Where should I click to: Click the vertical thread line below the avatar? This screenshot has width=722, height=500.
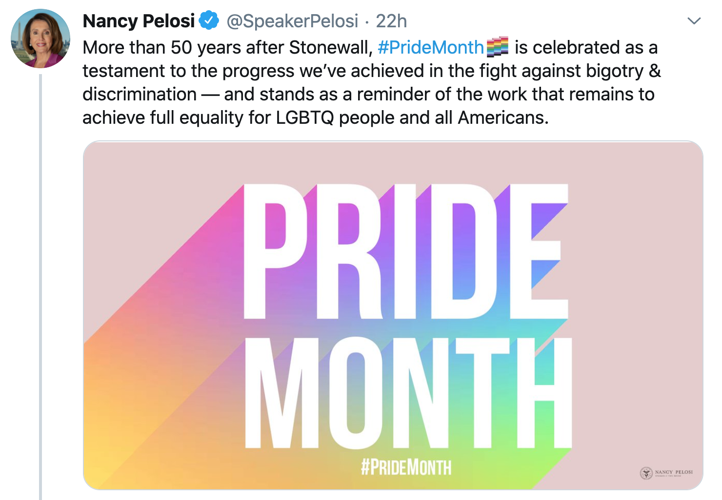[40, 287]
